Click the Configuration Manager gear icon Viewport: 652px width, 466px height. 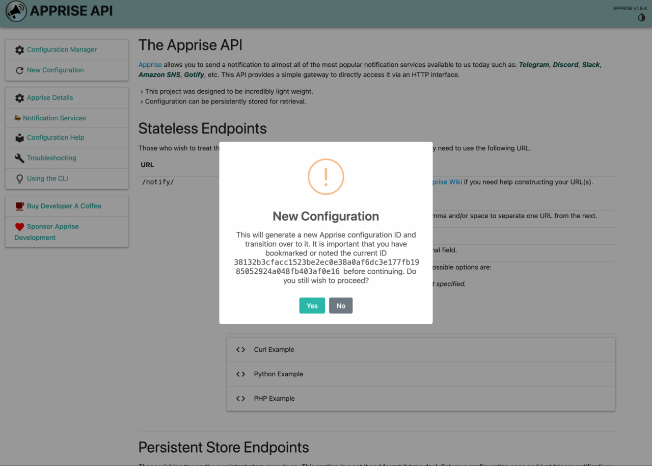(x=19, y=50)
